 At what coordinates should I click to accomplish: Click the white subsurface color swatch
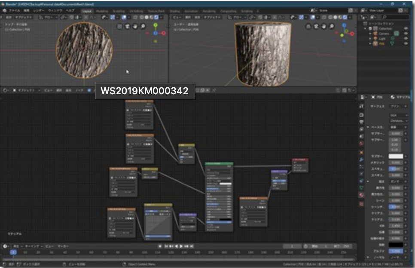pos(396,156)
